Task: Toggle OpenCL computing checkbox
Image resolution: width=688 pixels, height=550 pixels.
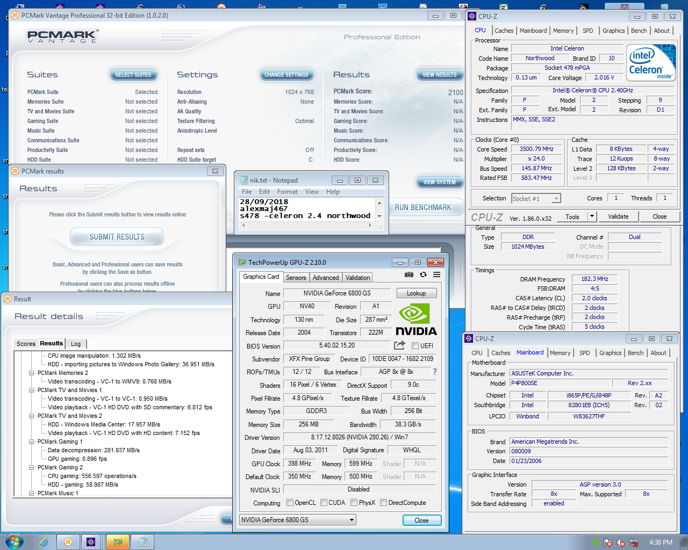Action: pyautogui.click(x=290, y=503)
